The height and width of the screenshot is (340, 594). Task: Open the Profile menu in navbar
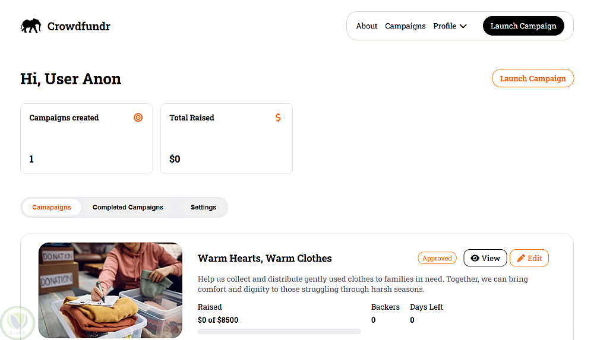click(x=445, y=26)
